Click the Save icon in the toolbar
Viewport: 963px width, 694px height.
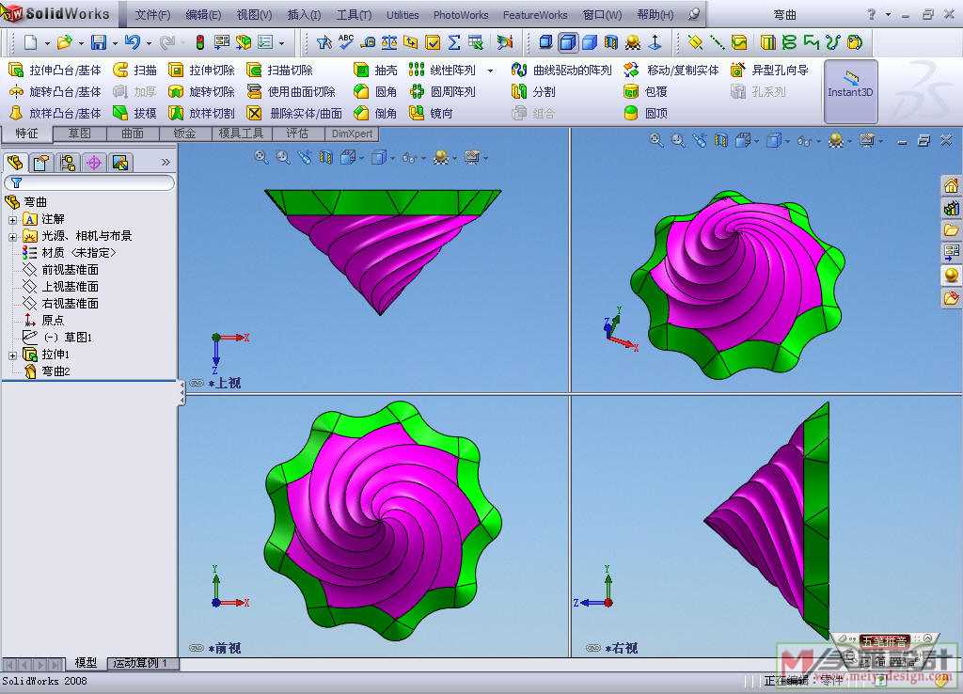tap(98, 42)
